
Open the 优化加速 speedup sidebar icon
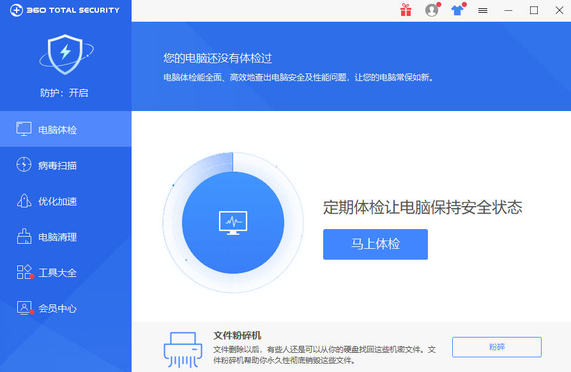24,200
